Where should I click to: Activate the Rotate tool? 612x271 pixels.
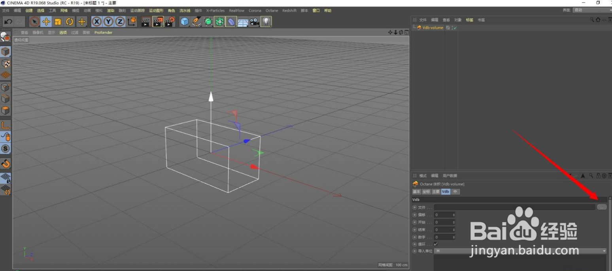70,22
